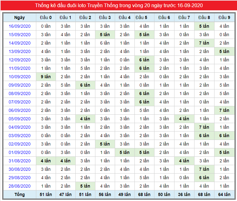This screenshot has height=201, width=237.
Task: Open the 16/09/2020 date link
Action: [x=19, y=26]
